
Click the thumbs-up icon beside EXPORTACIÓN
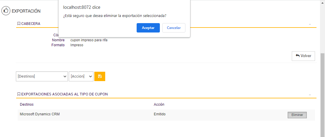(x=6, y=11)
